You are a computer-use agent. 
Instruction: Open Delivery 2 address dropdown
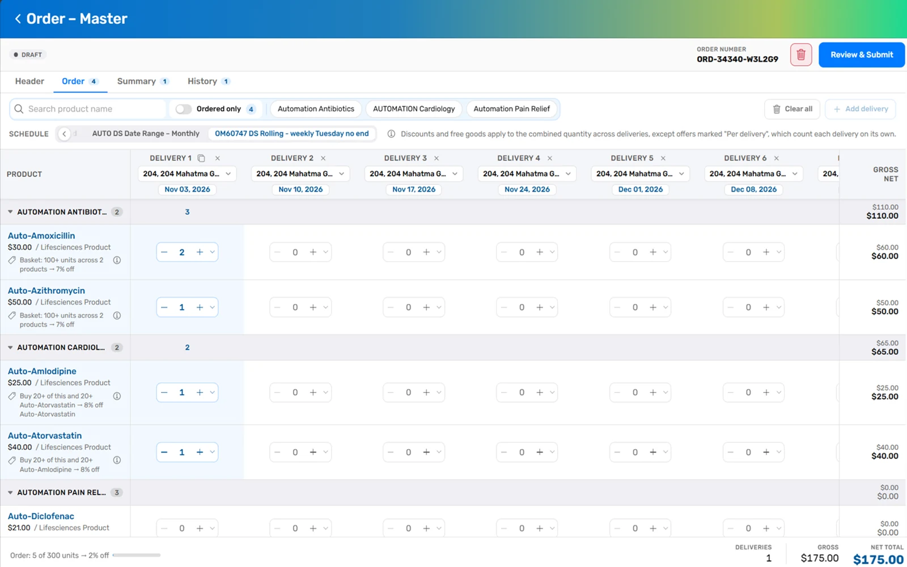click(300, 174)
